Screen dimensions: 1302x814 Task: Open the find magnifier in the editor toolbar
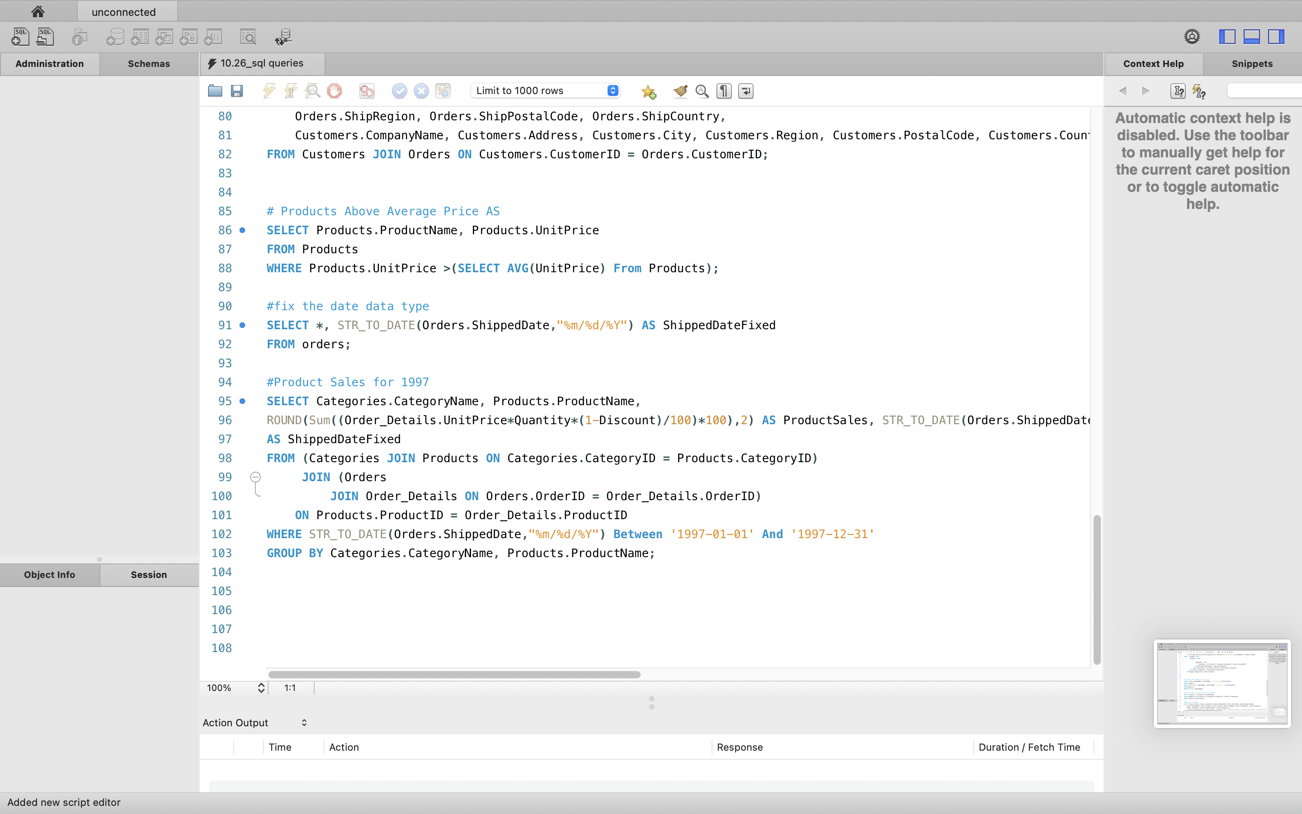[702, 91]
